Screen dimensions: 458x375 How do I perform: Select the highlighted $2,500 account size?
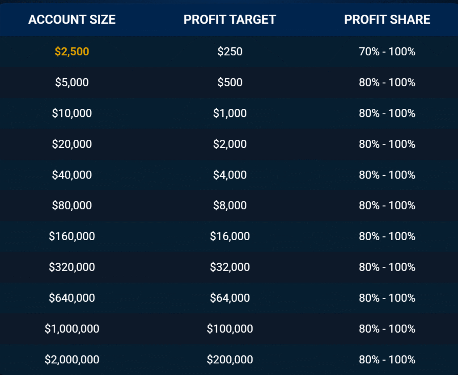pos(72,52)
